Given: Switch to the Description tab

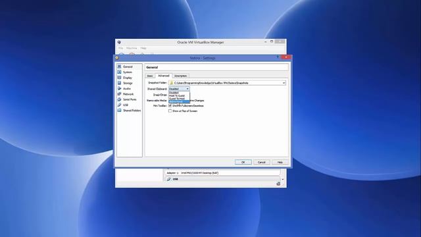Looking at the screenshot, I should (180, 76).
